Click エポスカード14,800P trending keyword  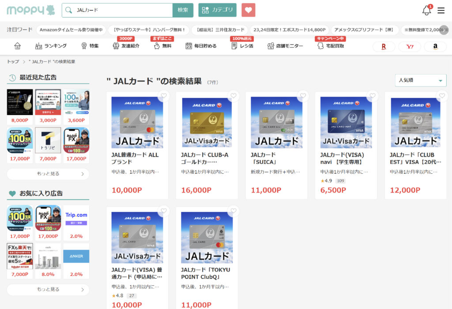pos(290,30)
